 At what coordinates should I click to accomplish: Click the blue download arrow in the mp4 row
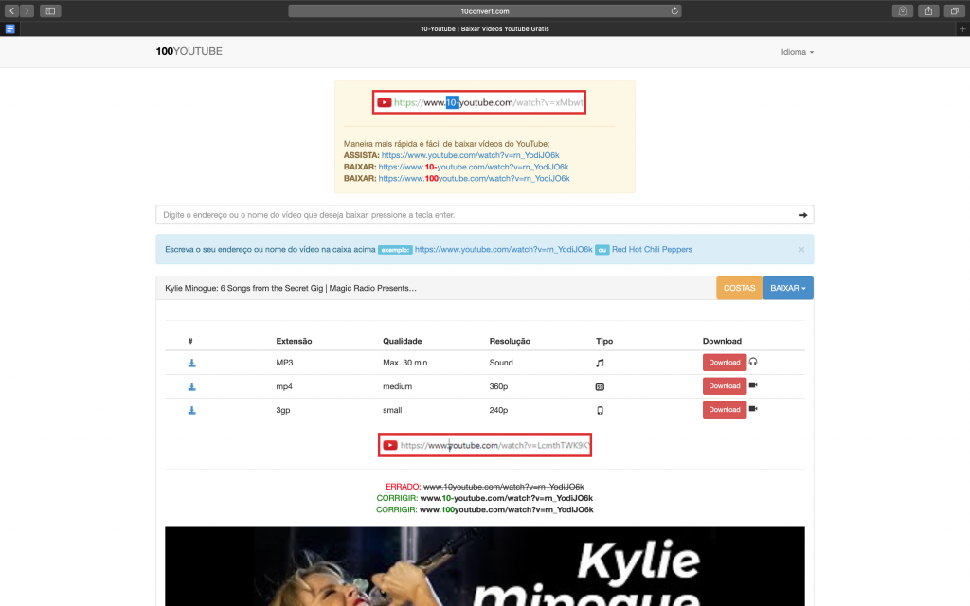pos(191,386)
